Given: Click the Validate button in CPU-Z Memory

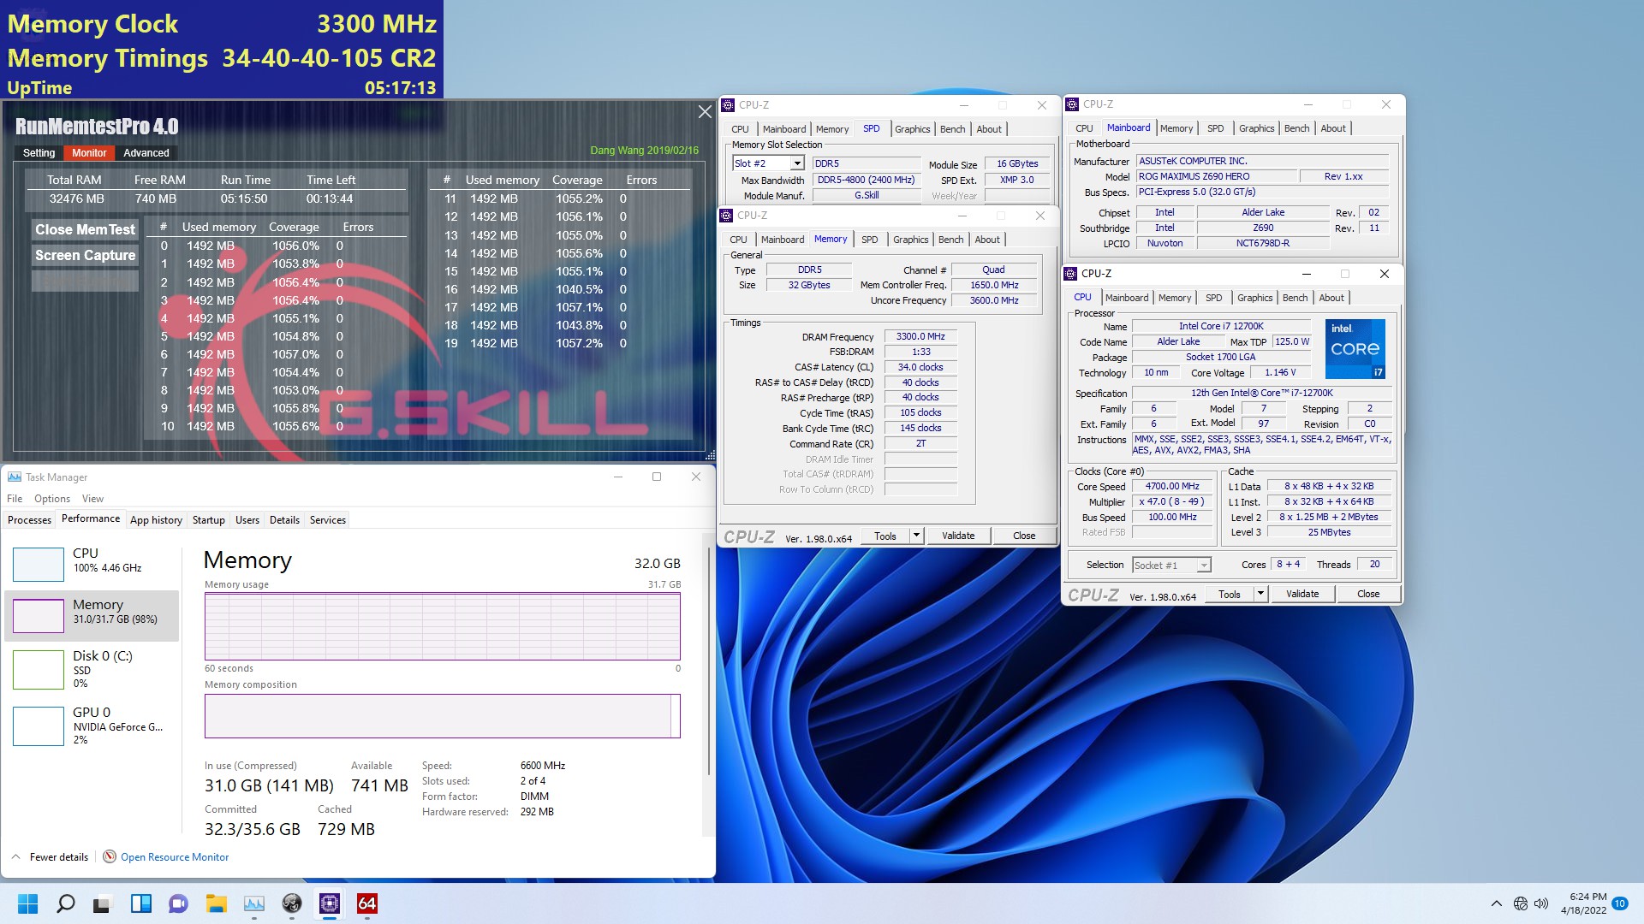Looking at the screenshot, I should pos(957,536).
